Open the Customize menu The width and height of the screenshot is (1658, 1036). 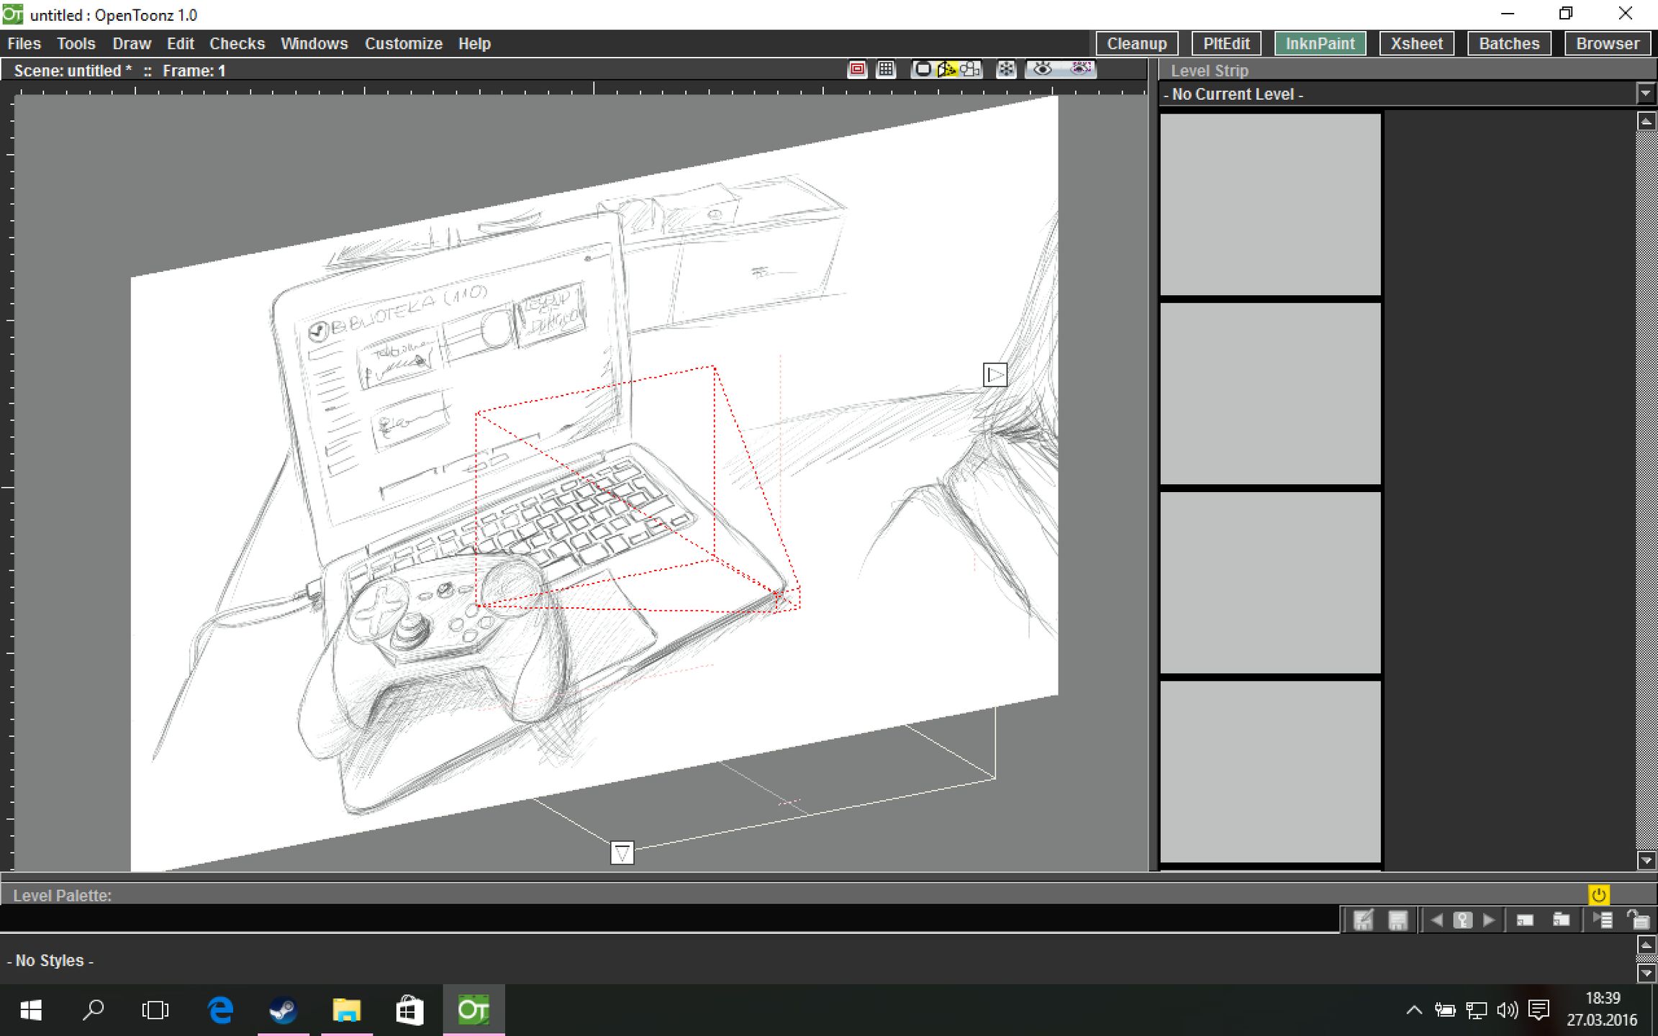[403, 43]
